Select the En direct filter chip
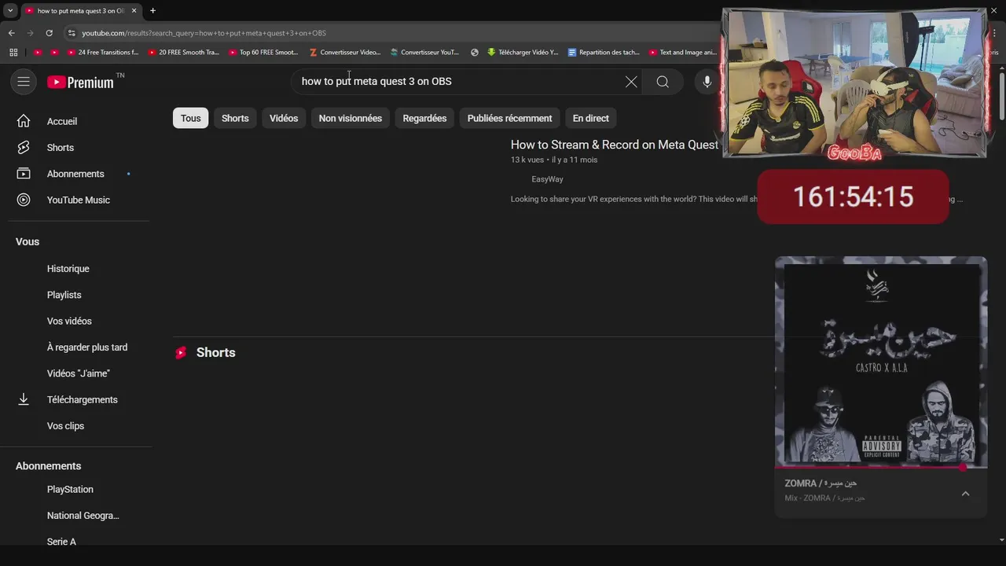Screen dimensions: 1006x566 pos(590,118)
